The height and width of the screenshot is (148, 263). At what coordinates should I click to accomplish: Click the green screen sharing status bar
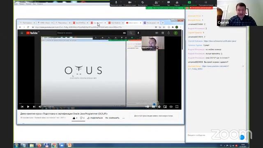[165, 8]
